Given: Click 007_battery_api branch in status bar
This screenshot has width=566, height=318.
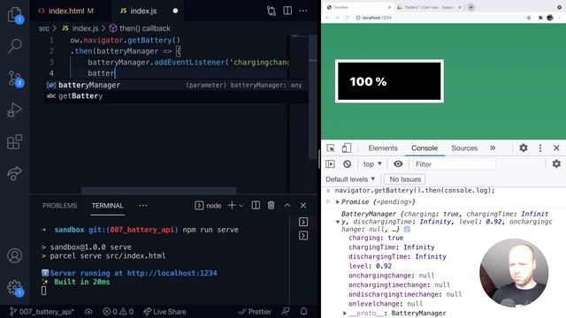Looking at the screenshot, I should coord(42,312).
